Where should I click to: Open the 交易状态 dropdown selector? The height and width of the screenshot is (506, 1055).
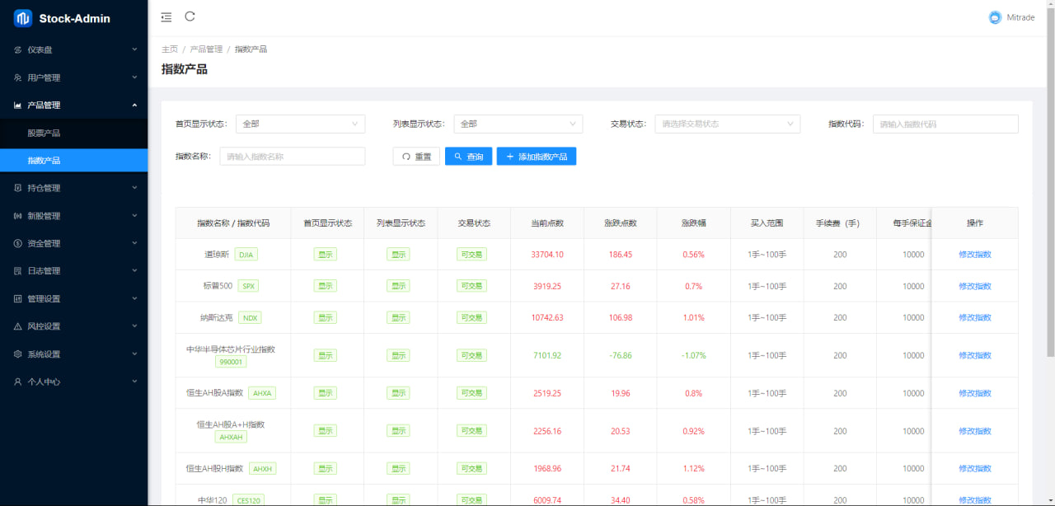point(727,124)
